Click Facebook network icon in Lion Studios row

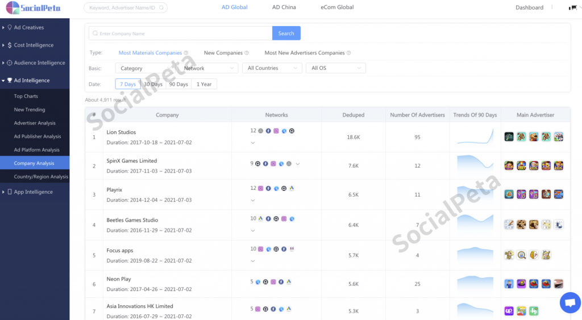pos(268,131)
